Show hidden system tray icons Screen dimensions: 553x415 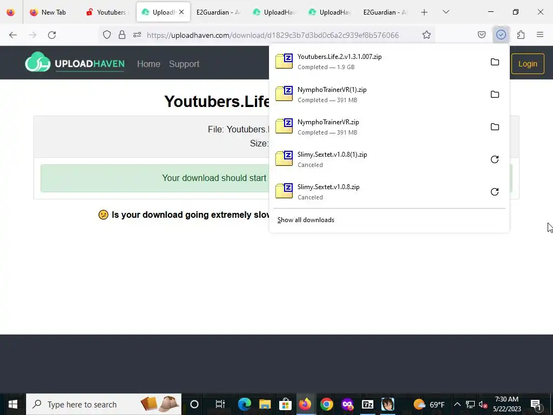tap(457, 404)
